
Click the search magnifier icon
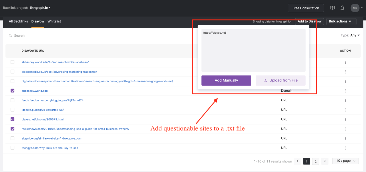(11, 36)
